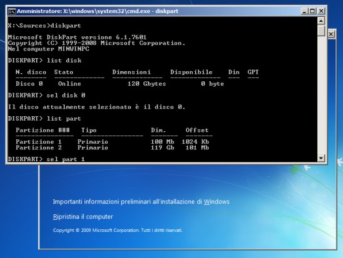
Task: Close the Windows setup window behind the console
Action: [x=331, y=34]
